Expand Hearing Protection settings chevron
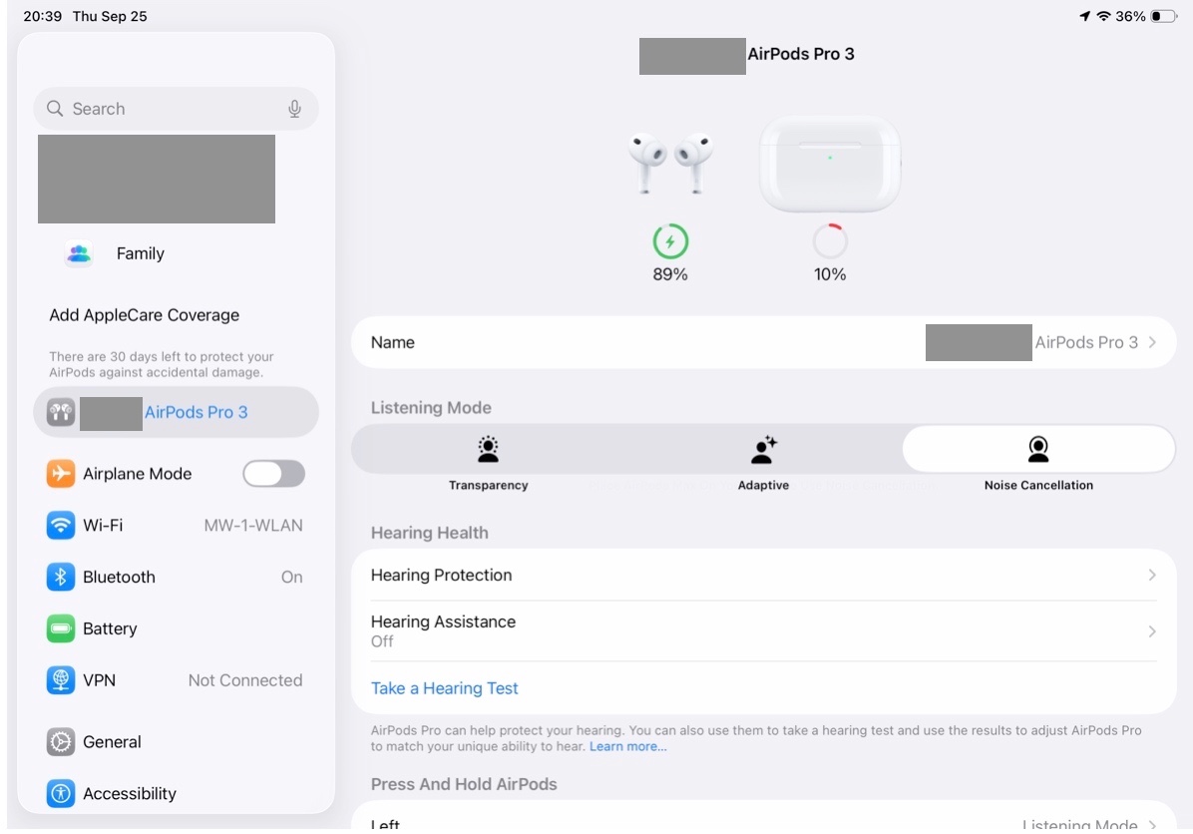 (x=1152, y=575)
